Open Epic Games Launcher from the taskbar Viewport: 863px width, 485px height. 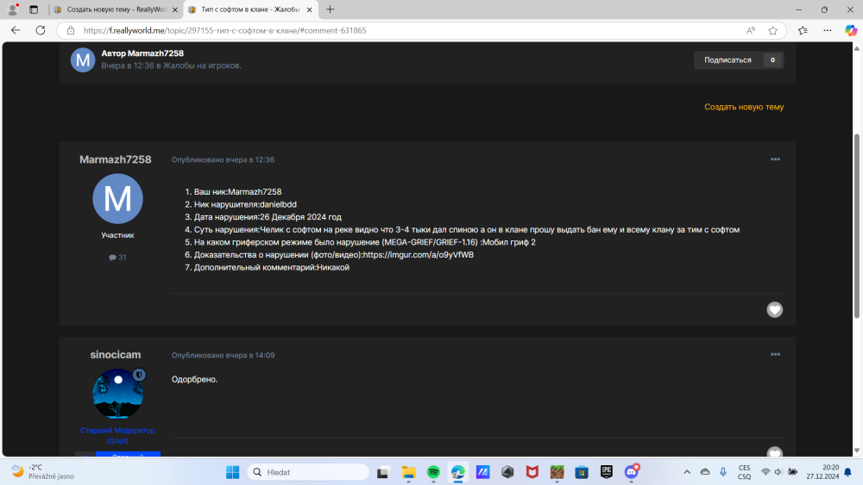pyautogui.click(x=607, y=472)
